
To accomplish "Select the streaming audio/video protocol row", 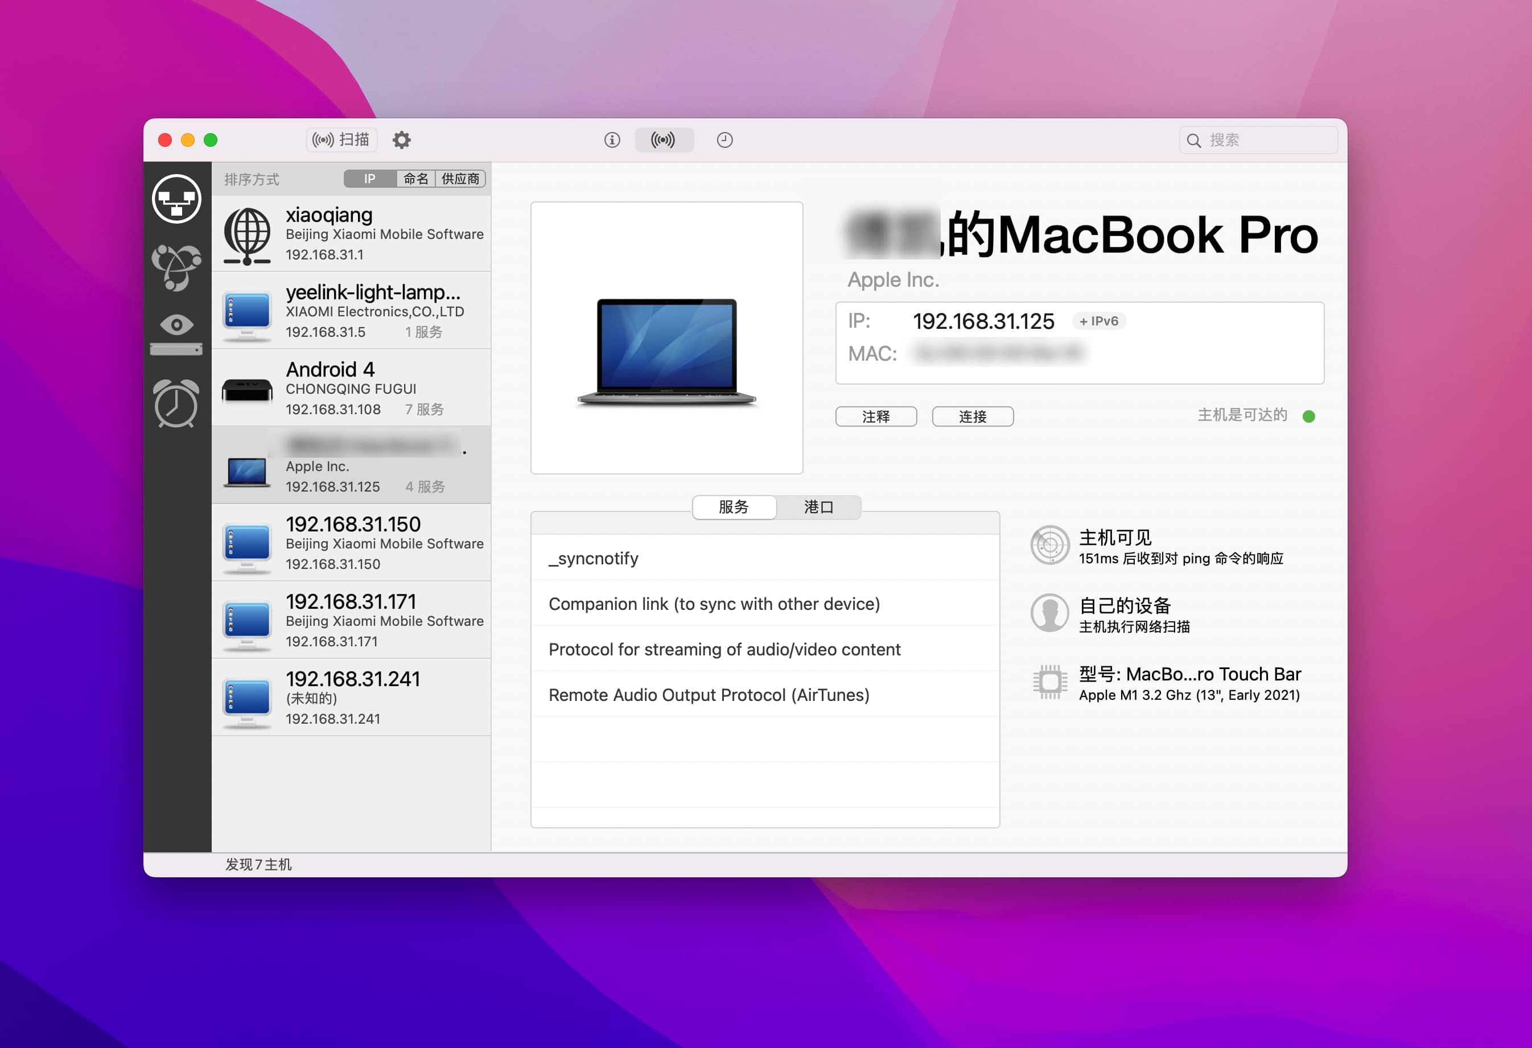I will [x=765, y=649].
